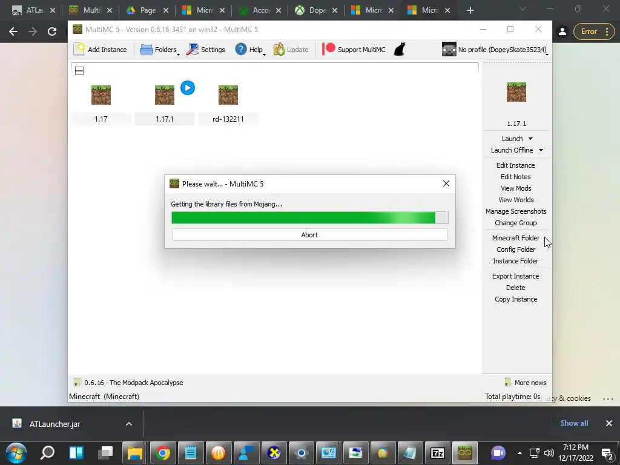Reload the browser page
The height and width of the screenshot is (465, 620).
52,31
